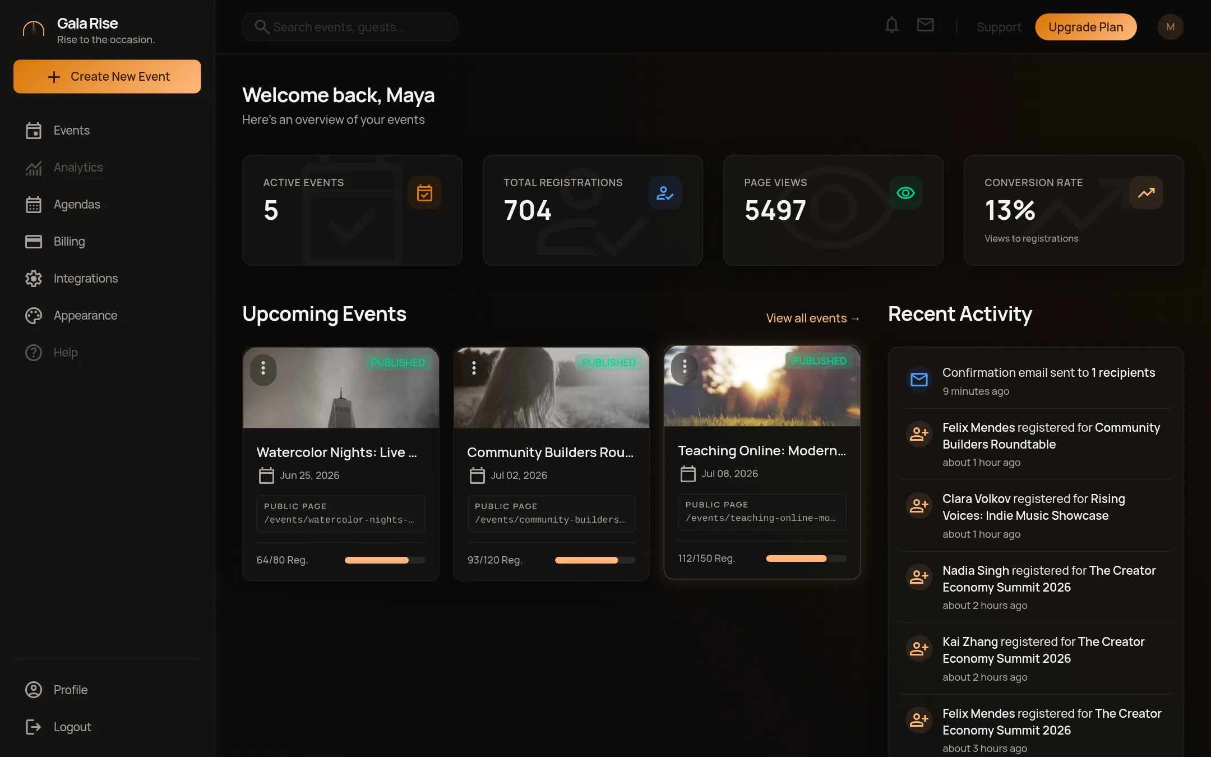The image size is (1211, 757).
Task: Click the 704 total registrations value
Action: tap(527, 210)
